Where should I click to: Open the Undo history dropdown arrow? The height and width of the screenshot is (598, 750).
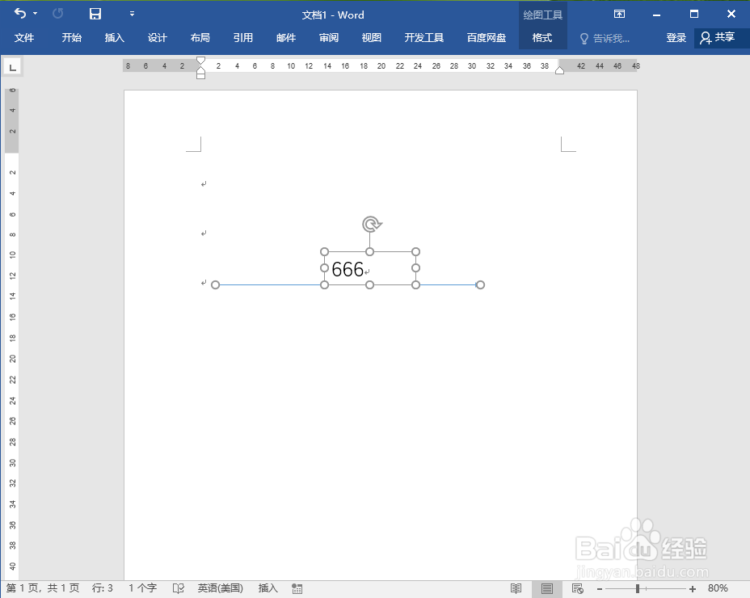(36, 14)
